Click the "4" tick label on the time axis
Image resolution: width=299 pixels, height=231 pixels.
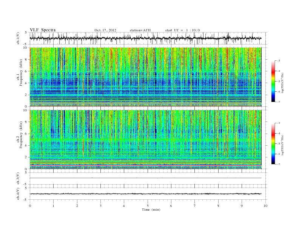124,206
